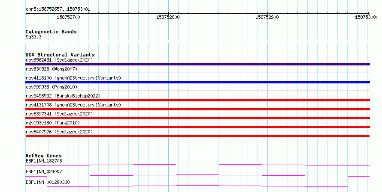The height and width of the screenshot is (192, 382).
Task: Open variant nsv6407976 (Sedlazeck2020) label
Action: point(59,132)
